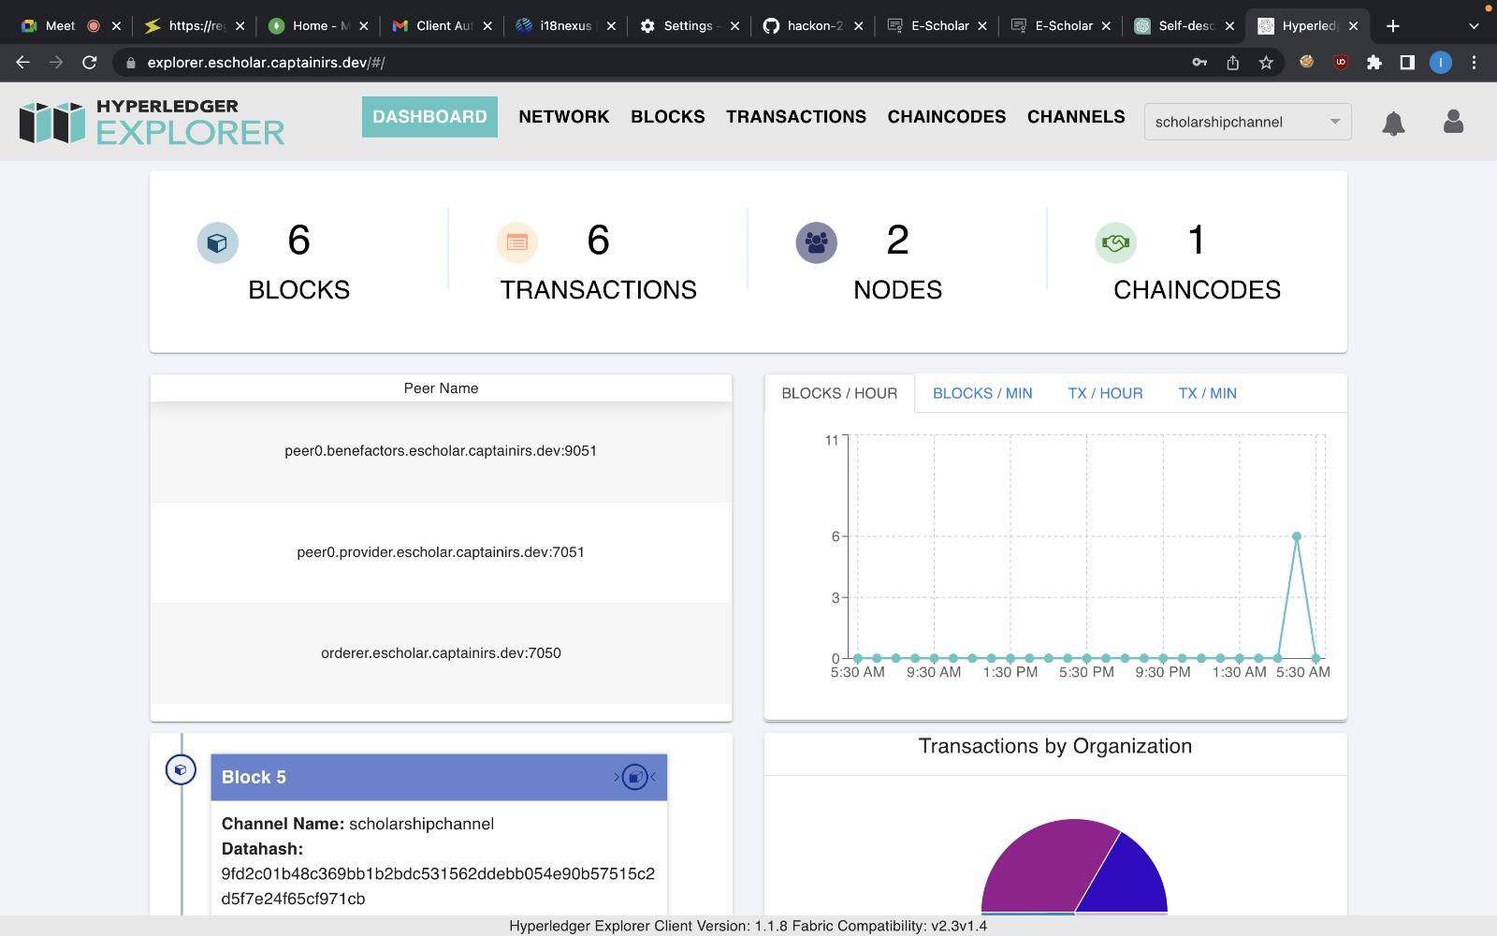
Task: Open the Channels page
Action: 1076,117
